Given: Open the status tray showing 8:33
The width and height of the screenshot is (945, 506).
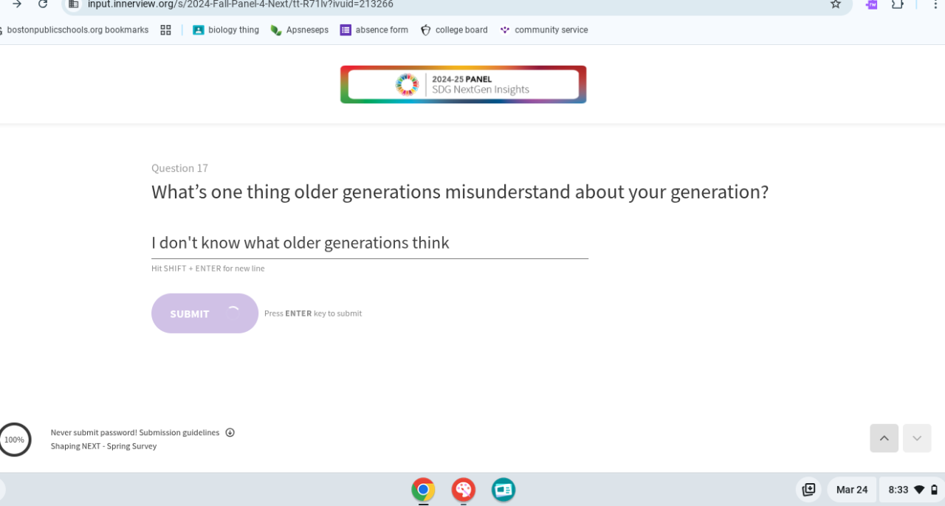Looking at the screenshot, I should click(912, 490).
